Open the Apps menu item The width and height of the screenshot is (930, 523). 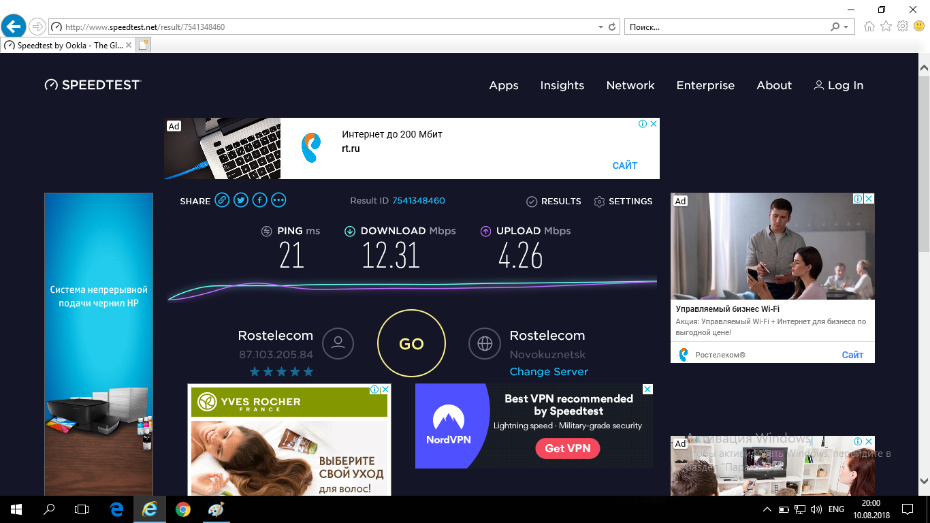tap(504, 85)
